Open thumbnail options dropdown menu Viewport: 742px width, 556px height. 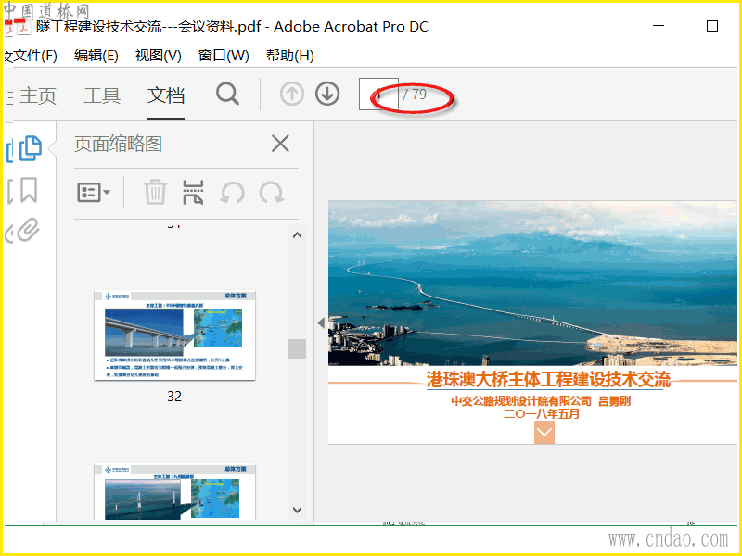tap(94, 193)
